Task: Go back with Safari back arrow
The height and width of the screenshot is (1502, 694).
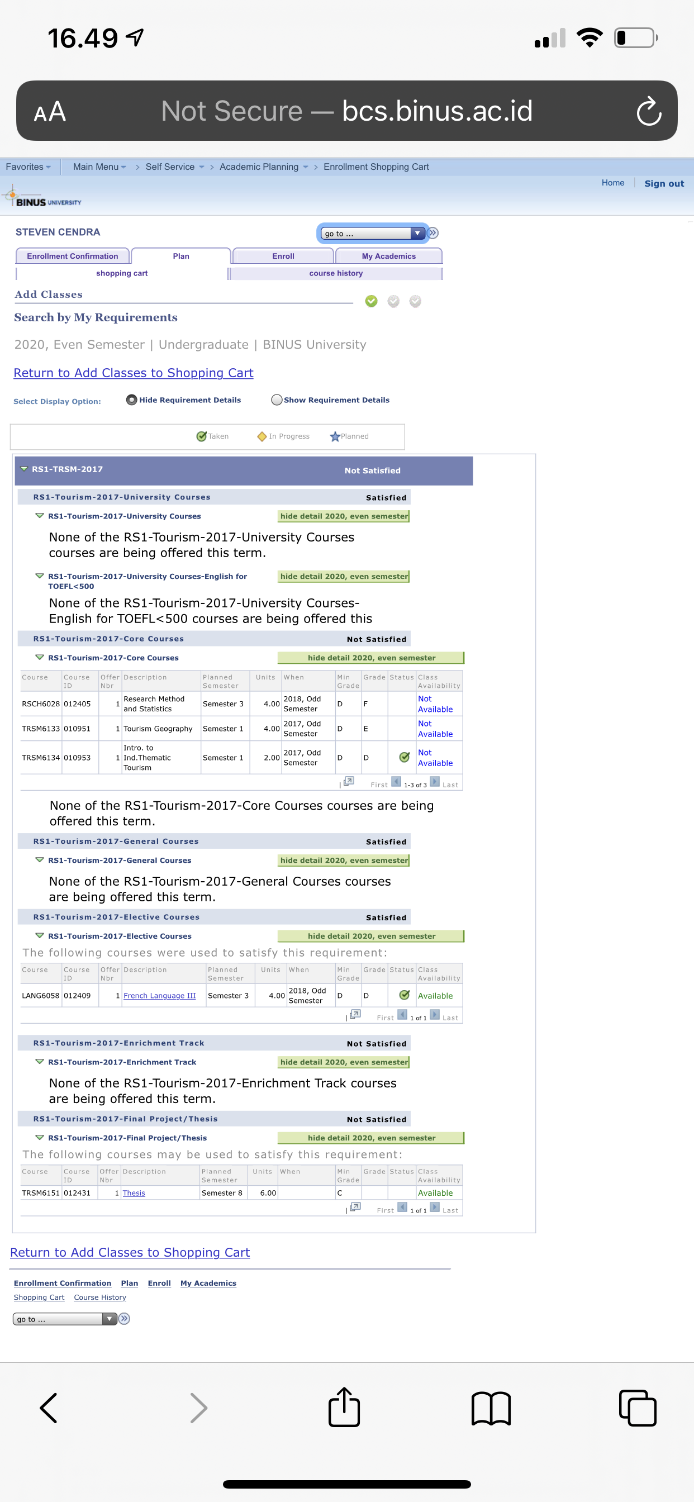Action: click(49, 1408)
